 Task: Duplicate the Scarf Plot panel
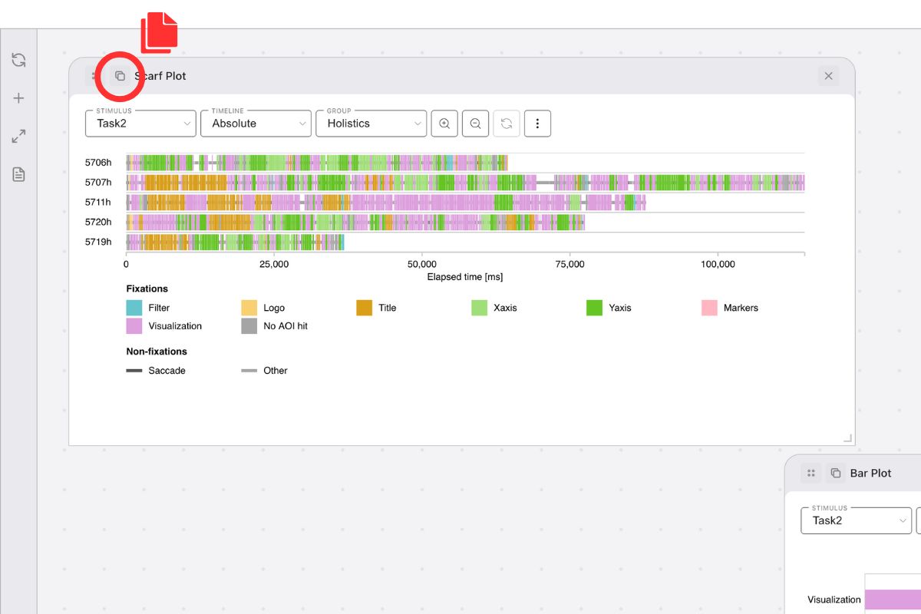coord(119,76)
